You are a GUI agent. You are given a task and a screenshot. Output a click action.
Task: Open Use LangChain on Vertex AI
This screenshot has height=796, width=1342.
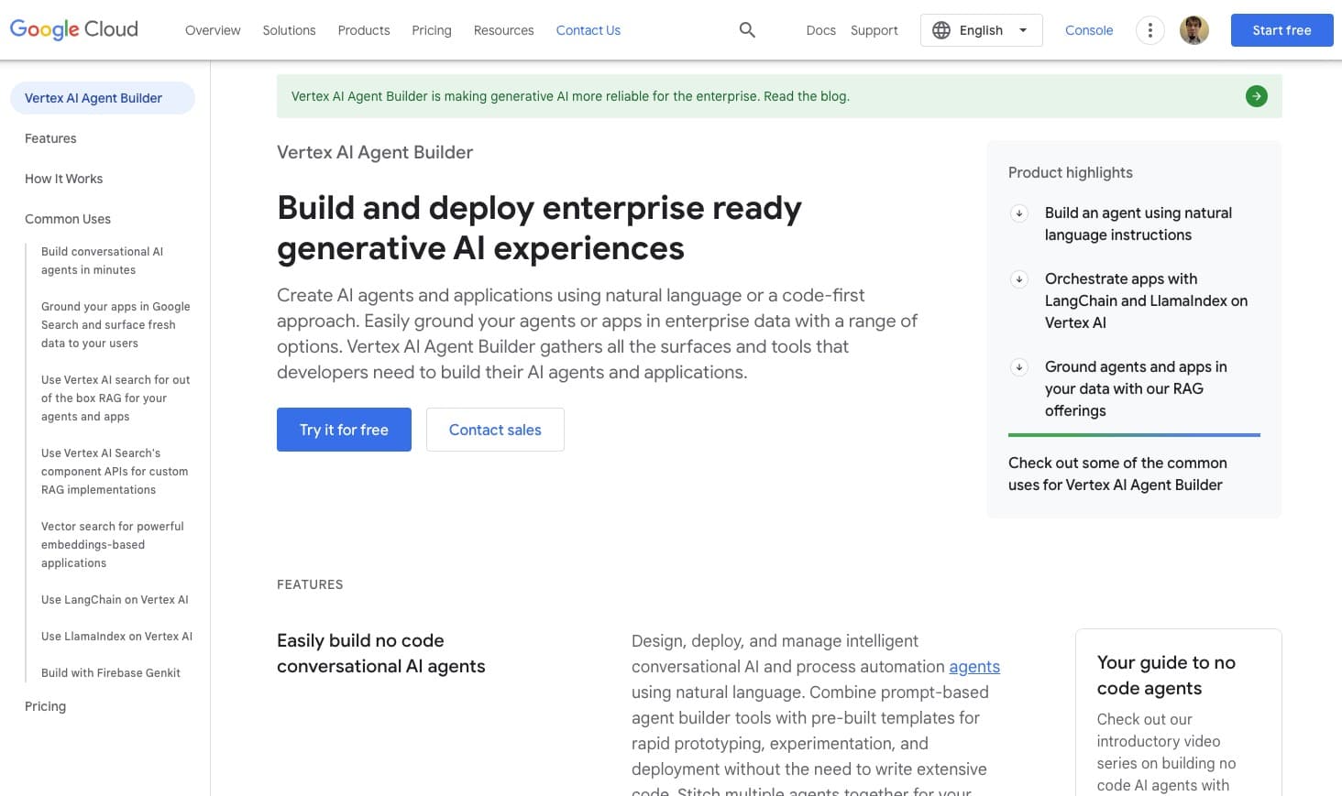pos(115,600)
